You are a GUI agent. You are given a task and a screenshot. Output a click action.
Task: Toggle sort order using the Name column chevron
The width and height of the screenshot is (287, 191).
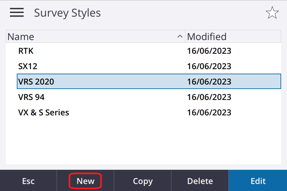(180, 37)
